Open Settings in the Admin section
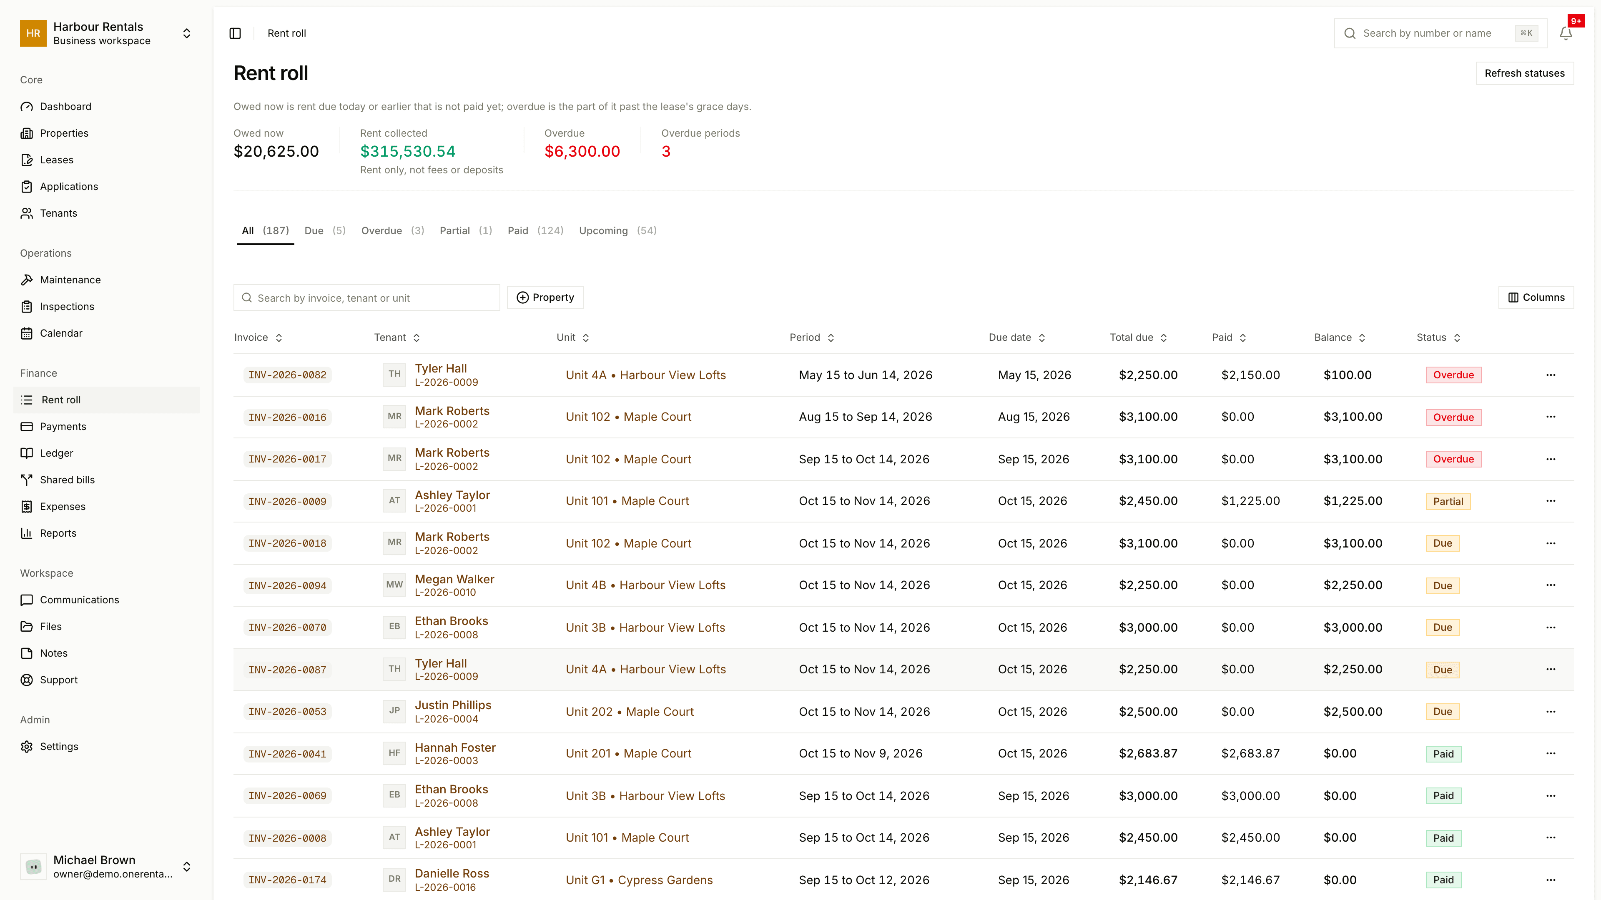This screenshot has height=900, width=1601. click(107, 747)
